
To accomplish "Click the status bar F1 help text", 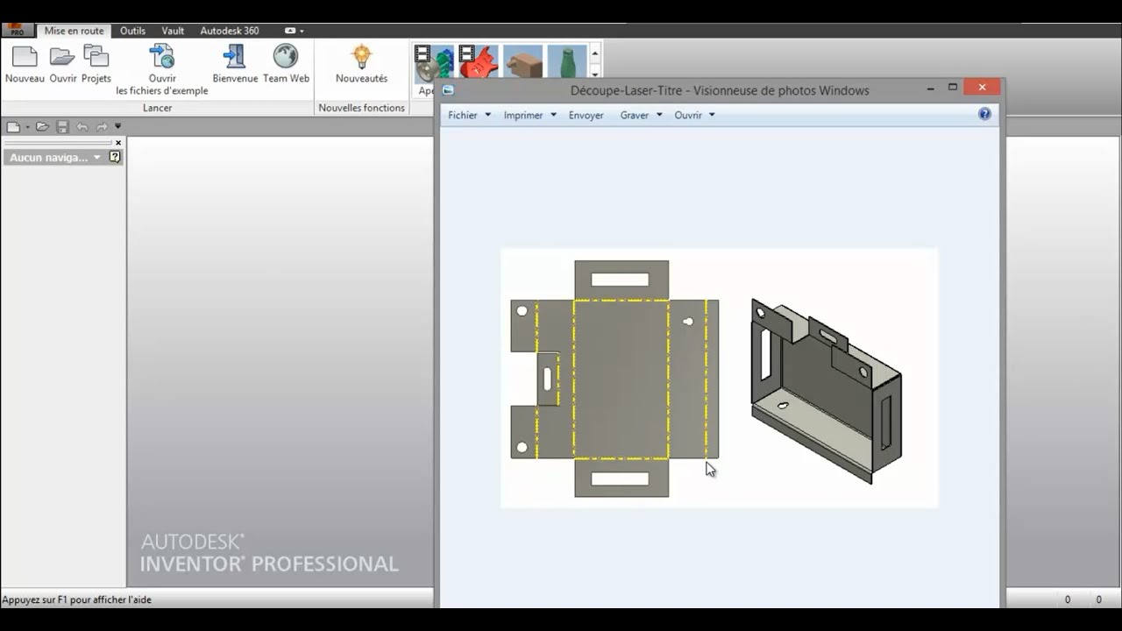I will [77, 599].
